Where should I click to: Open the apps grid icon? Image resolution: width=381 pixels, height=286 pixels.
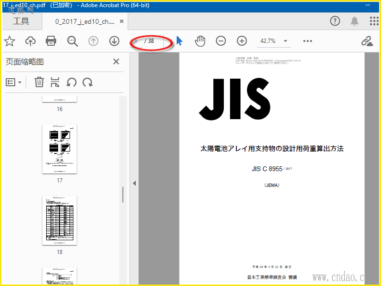coord(374,21)
